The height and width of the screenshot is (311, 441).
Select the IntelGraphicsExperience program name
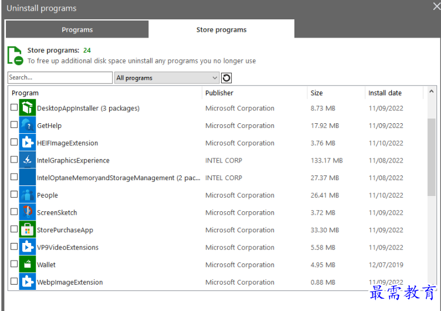(73, 160)
